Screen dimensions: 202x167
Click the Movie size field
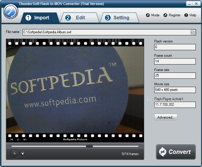click(x=175, y=90)
